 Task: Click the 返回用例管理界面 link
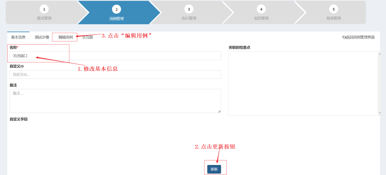(x=358, y=37)
